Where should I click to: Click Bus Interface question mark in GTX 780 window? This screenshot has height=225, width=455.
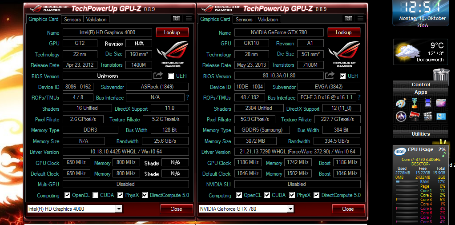point(359,97)
